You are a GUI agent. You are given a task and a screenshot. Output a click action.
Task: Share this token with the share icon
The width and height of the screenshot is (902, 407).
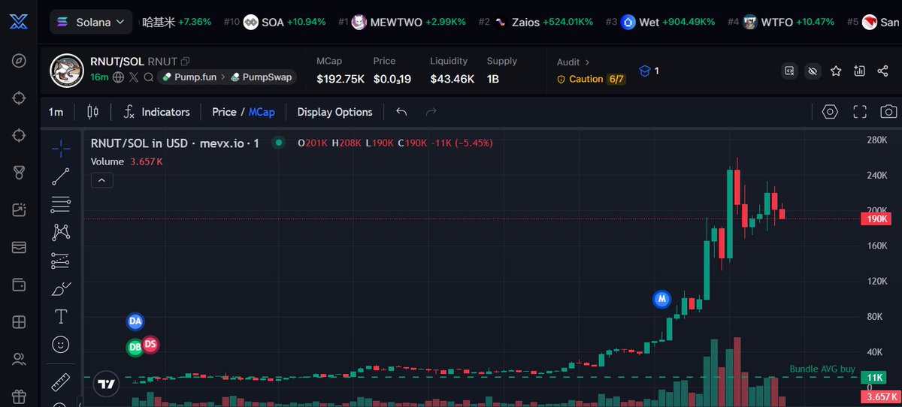pos(882,71)
